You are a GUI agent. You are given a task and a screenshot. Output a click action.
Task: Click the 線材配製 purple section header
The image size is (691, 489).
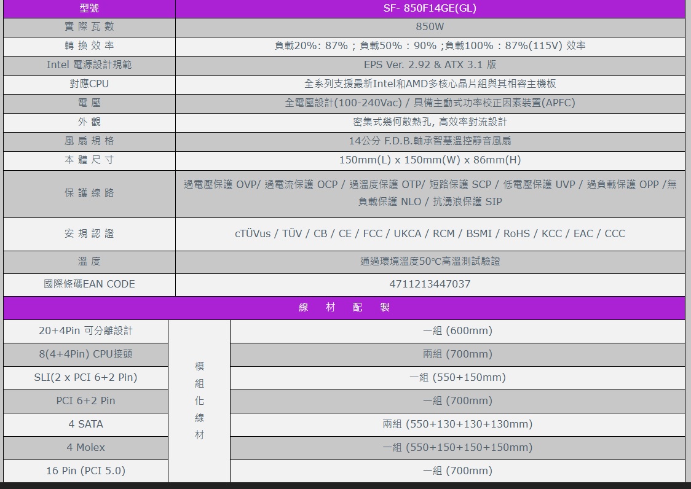tap(344, 308)
